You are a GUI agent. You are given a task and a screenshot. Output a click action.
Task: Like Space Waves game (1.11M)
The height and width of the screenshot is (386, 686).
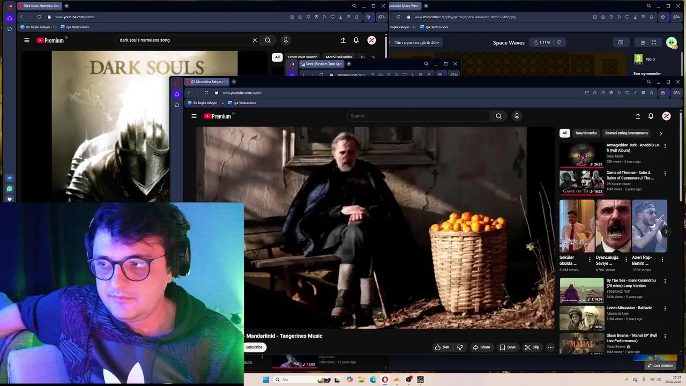tap(541, 42)
